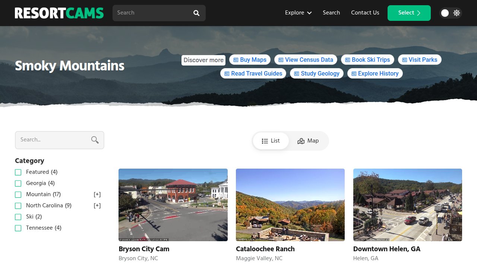Click the sidebar search magnifier icon
Screen dimensions: 477x268
[95, 140]
